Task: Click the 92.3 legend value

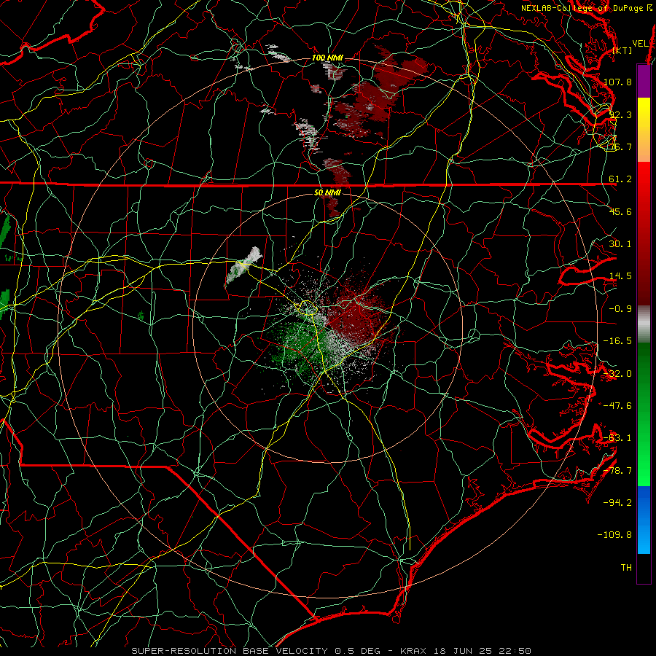Action: (620, 114)
